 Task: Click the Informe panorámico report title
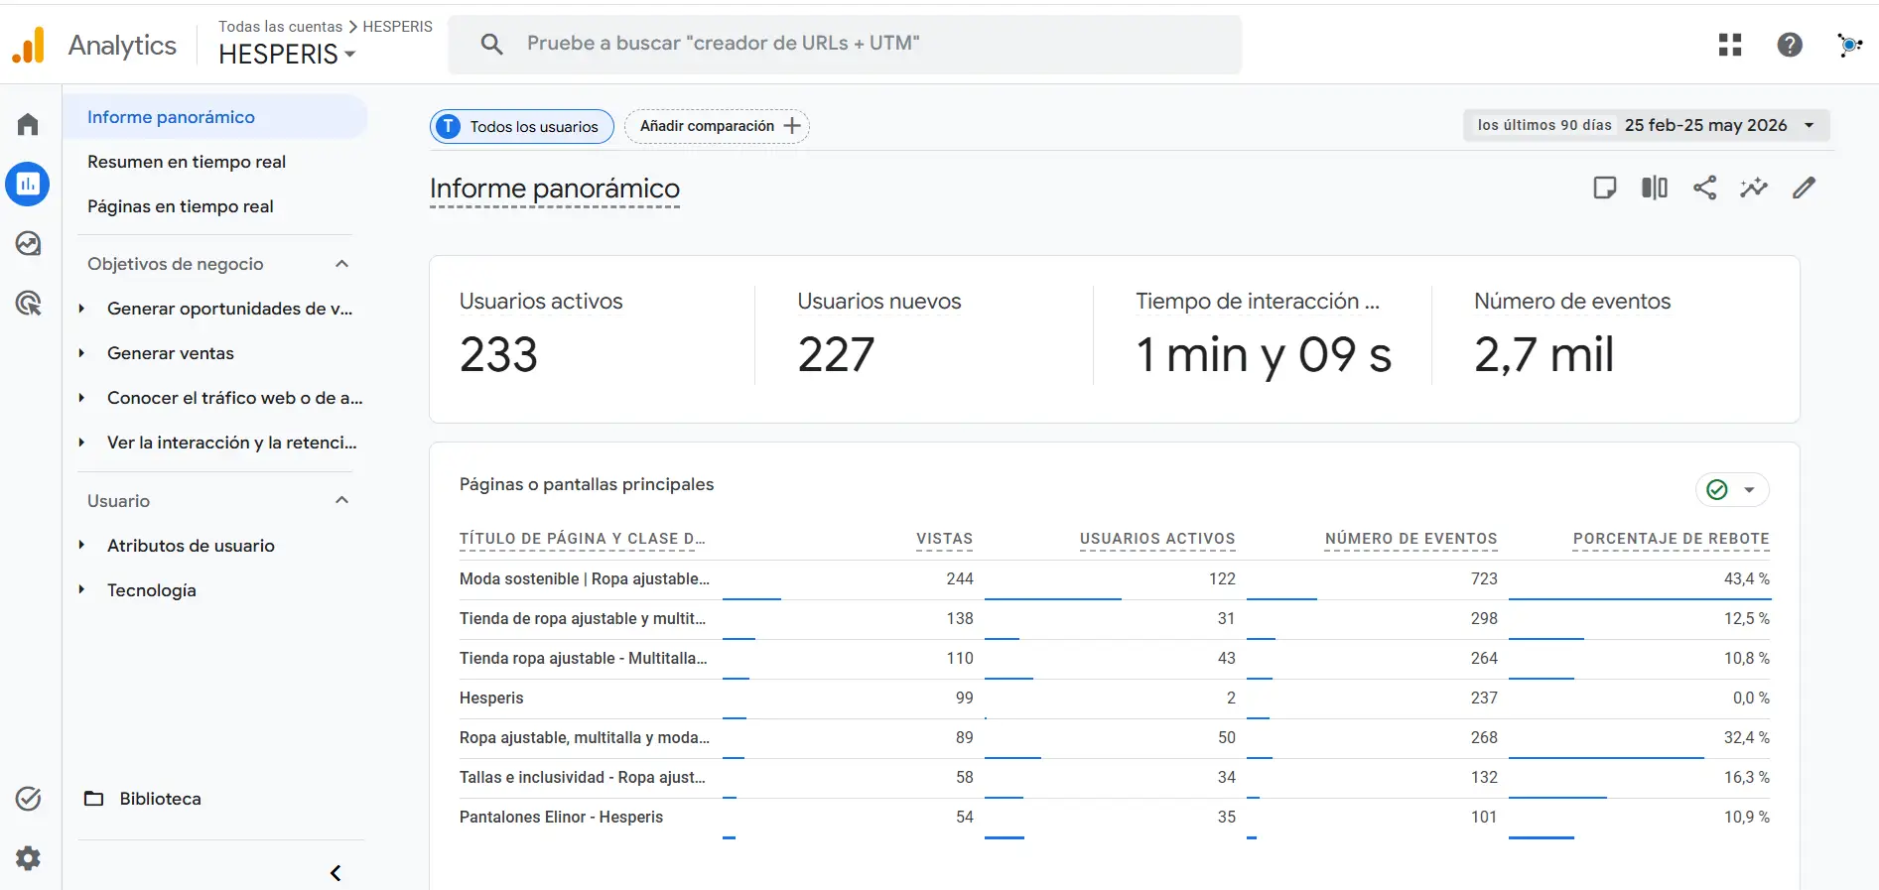555,189
